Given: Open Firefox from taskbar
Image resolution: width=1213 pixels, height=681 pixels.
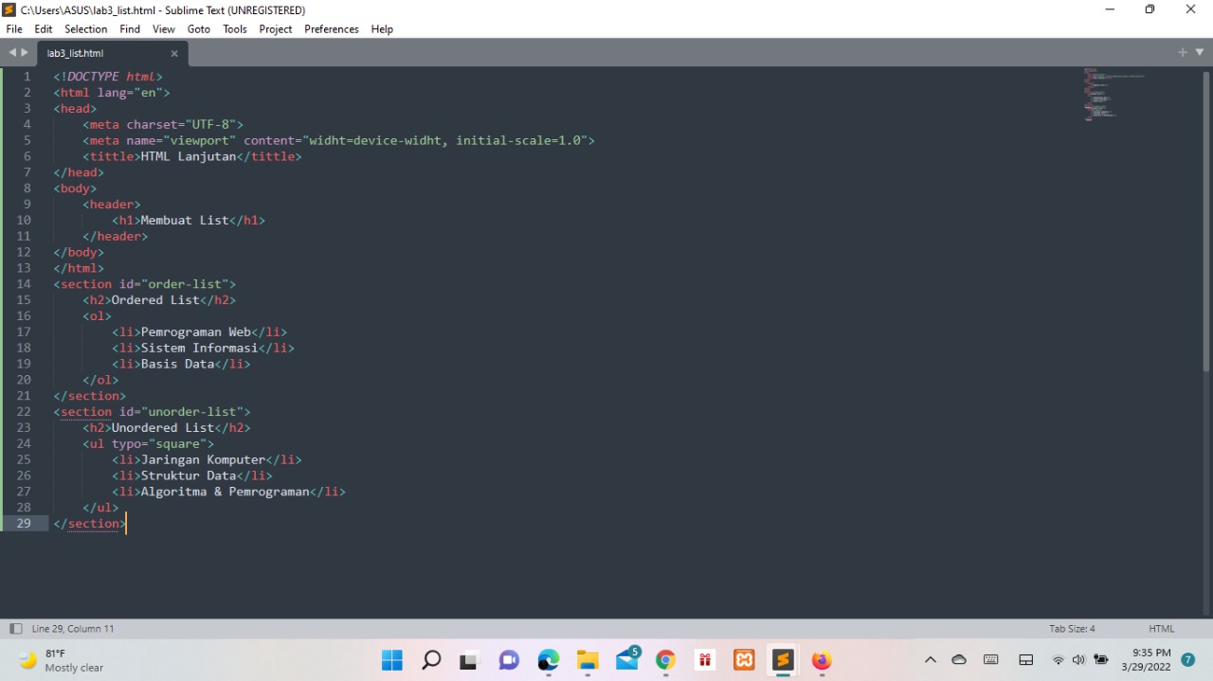Looking at the screenshot, I should [822, 660].
